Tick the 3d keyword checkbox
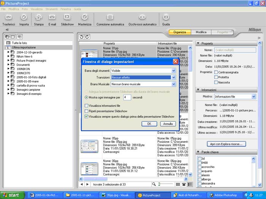Viewport: 266px width, 199px height. [x=199, y=158]
